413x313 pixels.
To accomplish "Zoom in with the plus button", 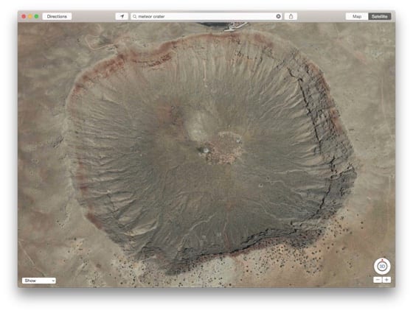I will click(x=386, y=280).
